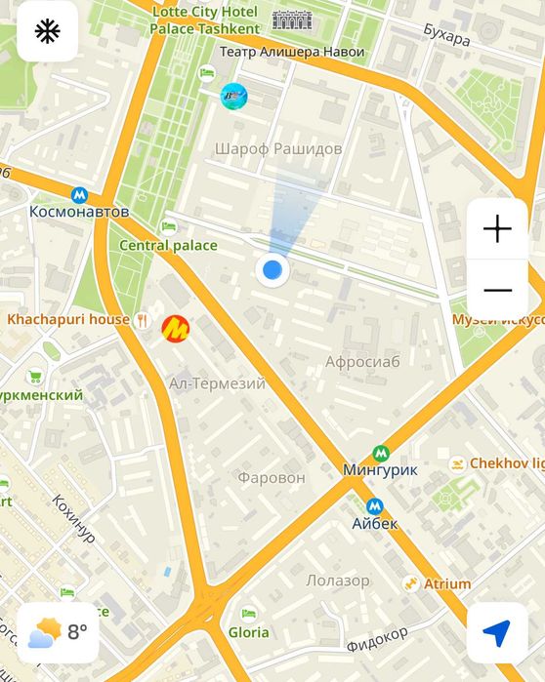Select the Айбек metro station icon
The image size is (545, 682).
pos(374,506)
